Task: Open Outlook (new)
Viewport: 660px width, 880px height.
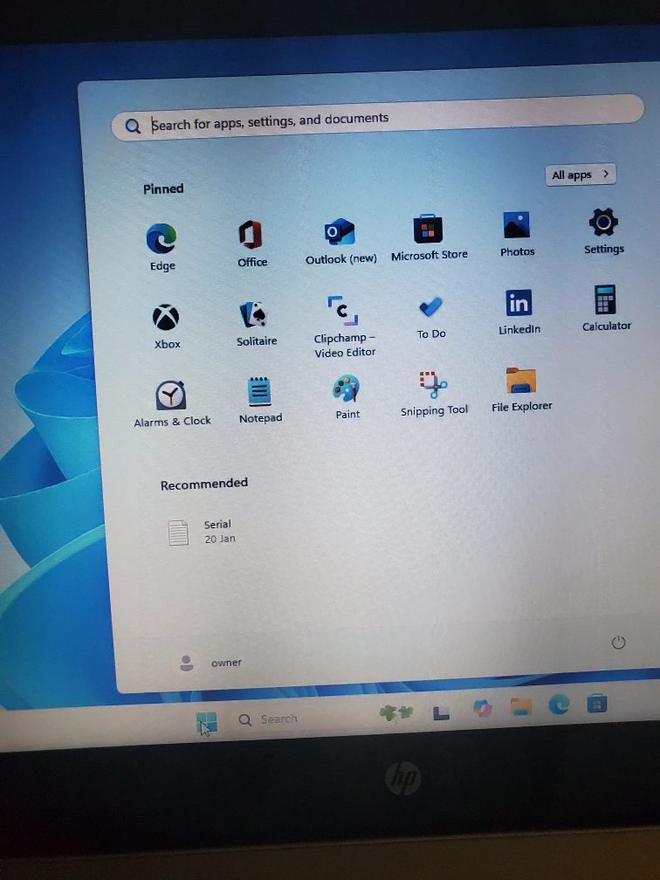Action: (x=340, y=241)
